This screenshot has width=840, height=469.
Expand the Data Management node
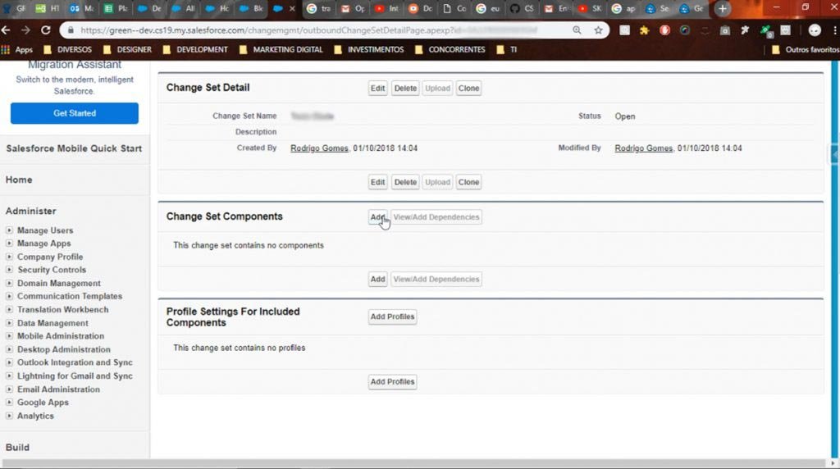click(x=9, y=323)
